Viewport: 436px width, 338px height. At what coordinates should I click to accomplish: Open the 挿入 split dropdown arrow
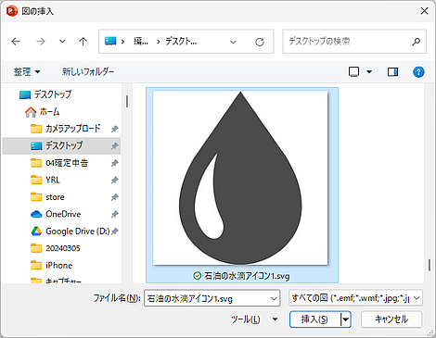346,319
